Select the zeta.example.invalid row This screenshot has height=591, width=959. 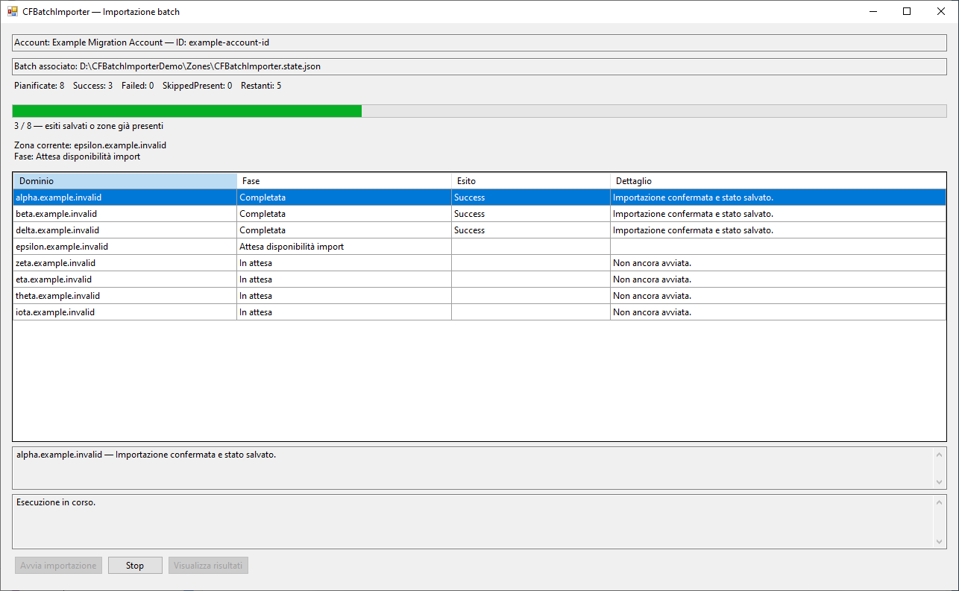click(479, 263)
